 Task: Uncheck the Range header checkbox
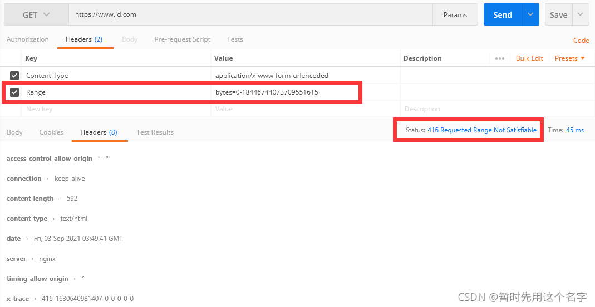14,92
